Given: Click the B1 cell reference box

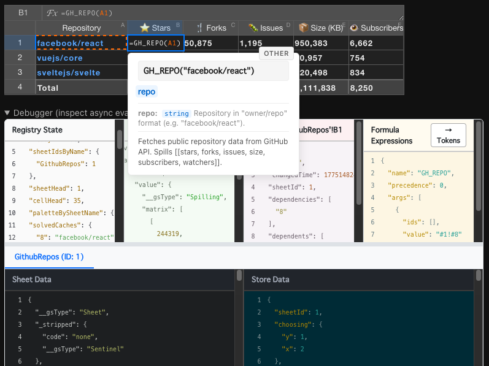Looking at the screenshot, I should coord(23,13).
